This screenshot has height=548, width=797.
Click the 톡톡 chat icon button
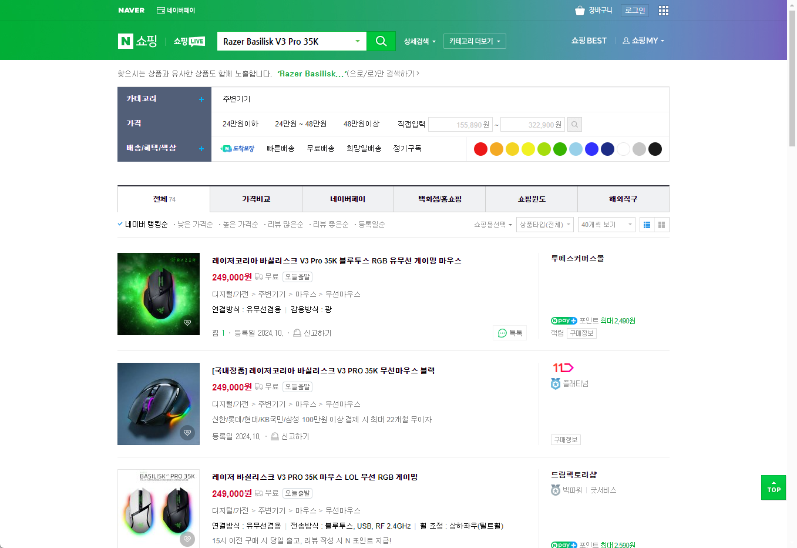pyautogui.click(x=510, y=333)
